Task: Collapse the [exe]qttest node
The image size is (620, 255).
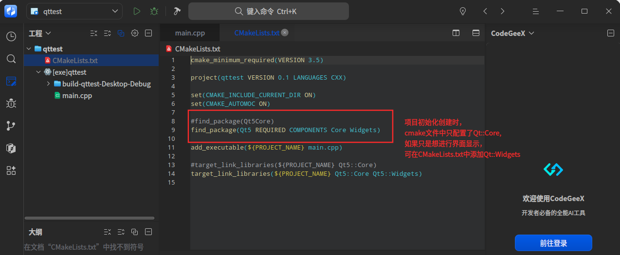Action: (38, 72)
